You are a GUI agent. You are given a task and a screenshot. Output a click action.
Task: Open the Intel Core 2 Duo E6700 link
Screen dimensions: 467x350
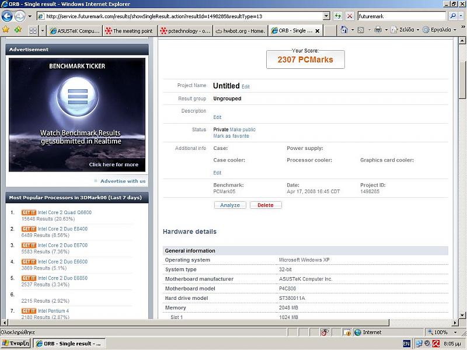(62, 245)
